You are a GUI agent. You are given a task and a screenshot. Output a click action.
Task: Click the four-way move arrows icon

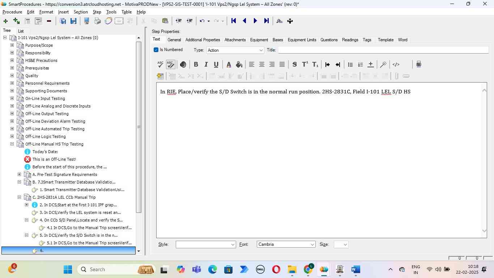click(x=290, y=21)
